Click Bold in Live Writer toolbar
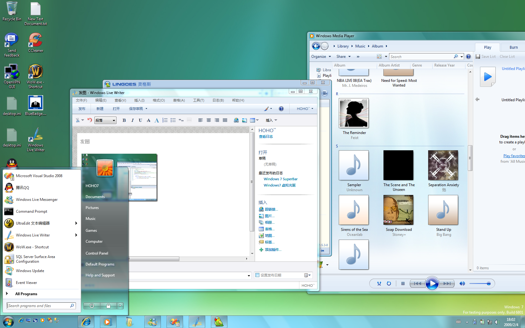The width and height of the screenshot is (525, 328). [124, 120]
